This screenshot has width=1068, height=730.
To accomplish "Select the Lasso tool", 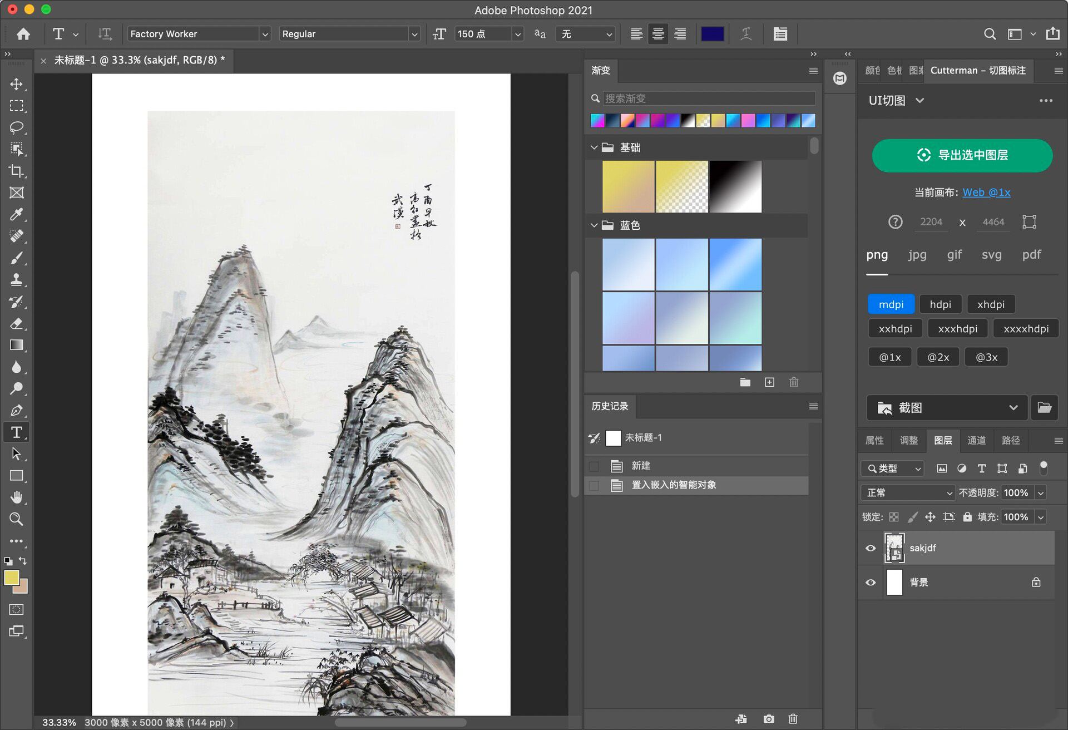I will (17, 127).
